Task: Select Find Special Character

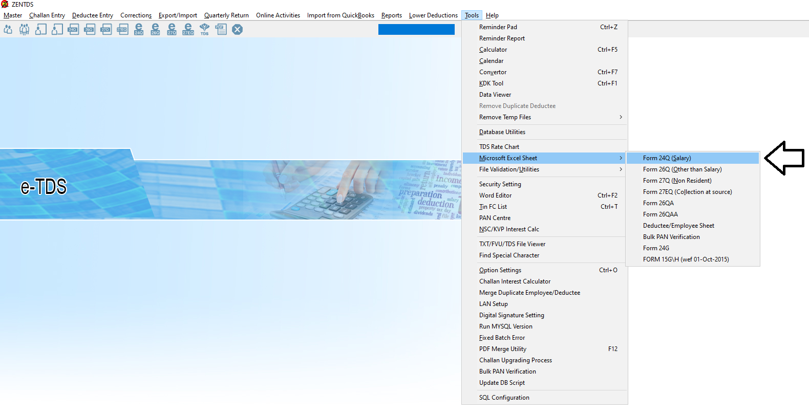Action: click(x=545, y=255)
